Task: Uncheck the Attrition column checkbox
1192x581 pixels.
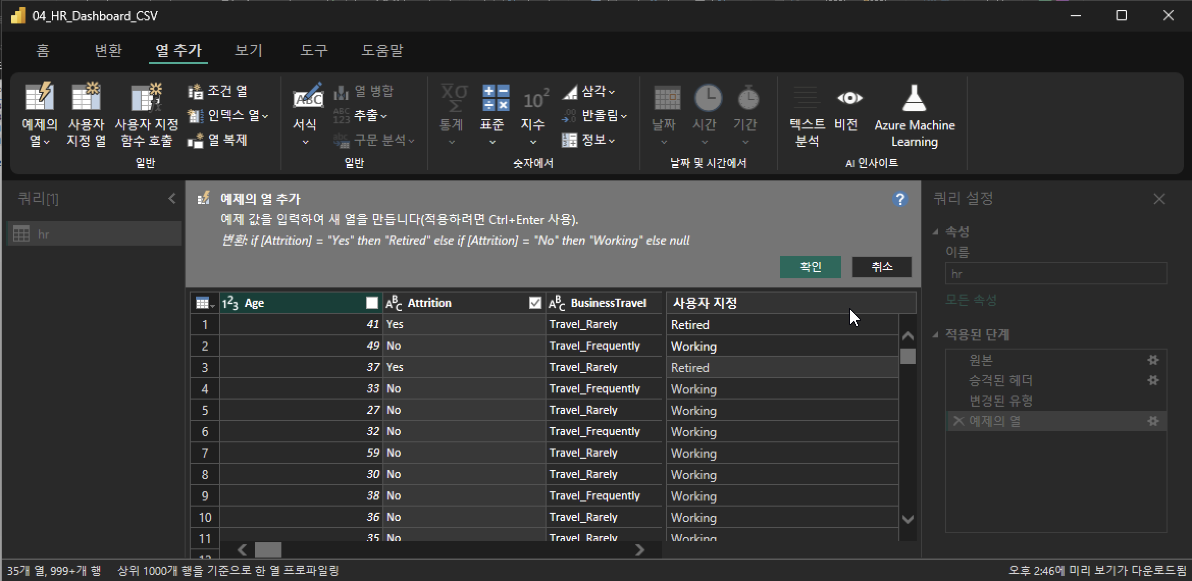Action: point(535,303)
